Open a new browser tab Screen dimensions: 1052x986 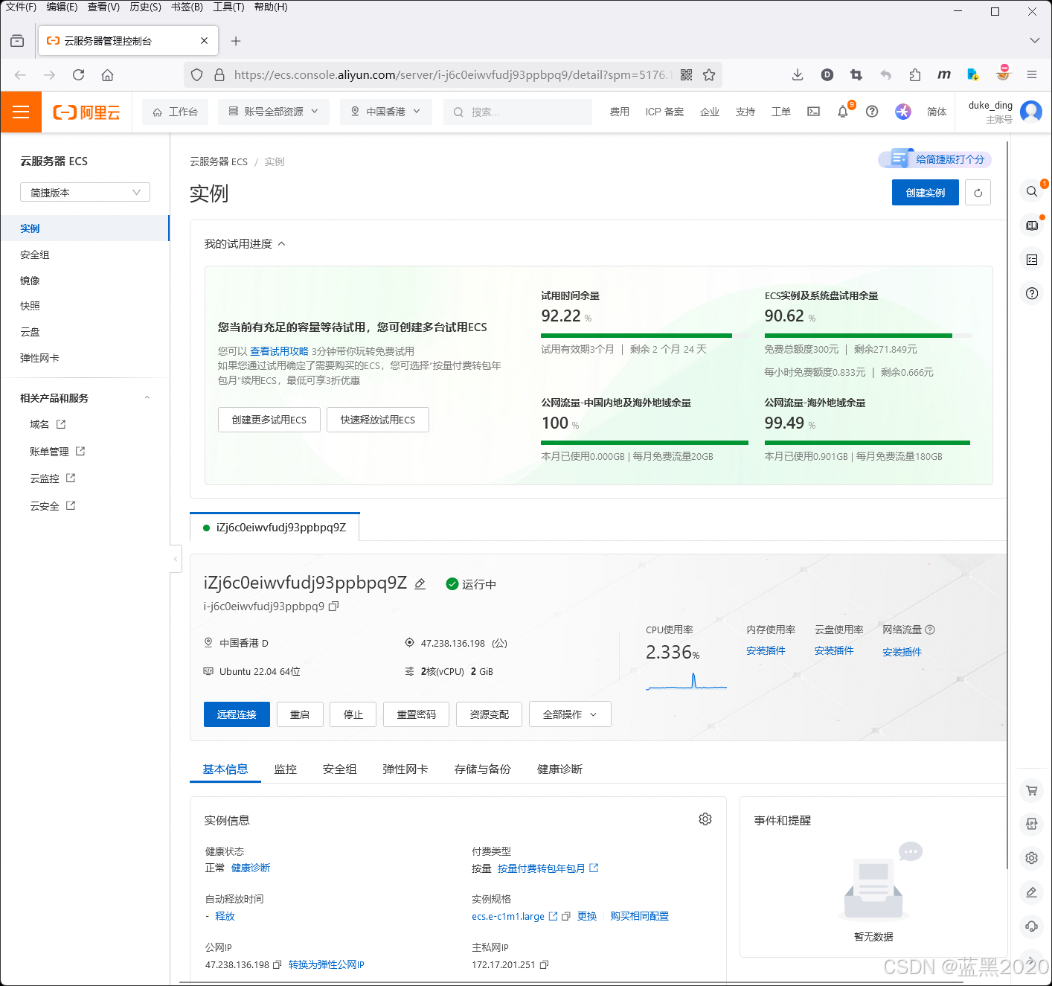(x=236, y=41)
